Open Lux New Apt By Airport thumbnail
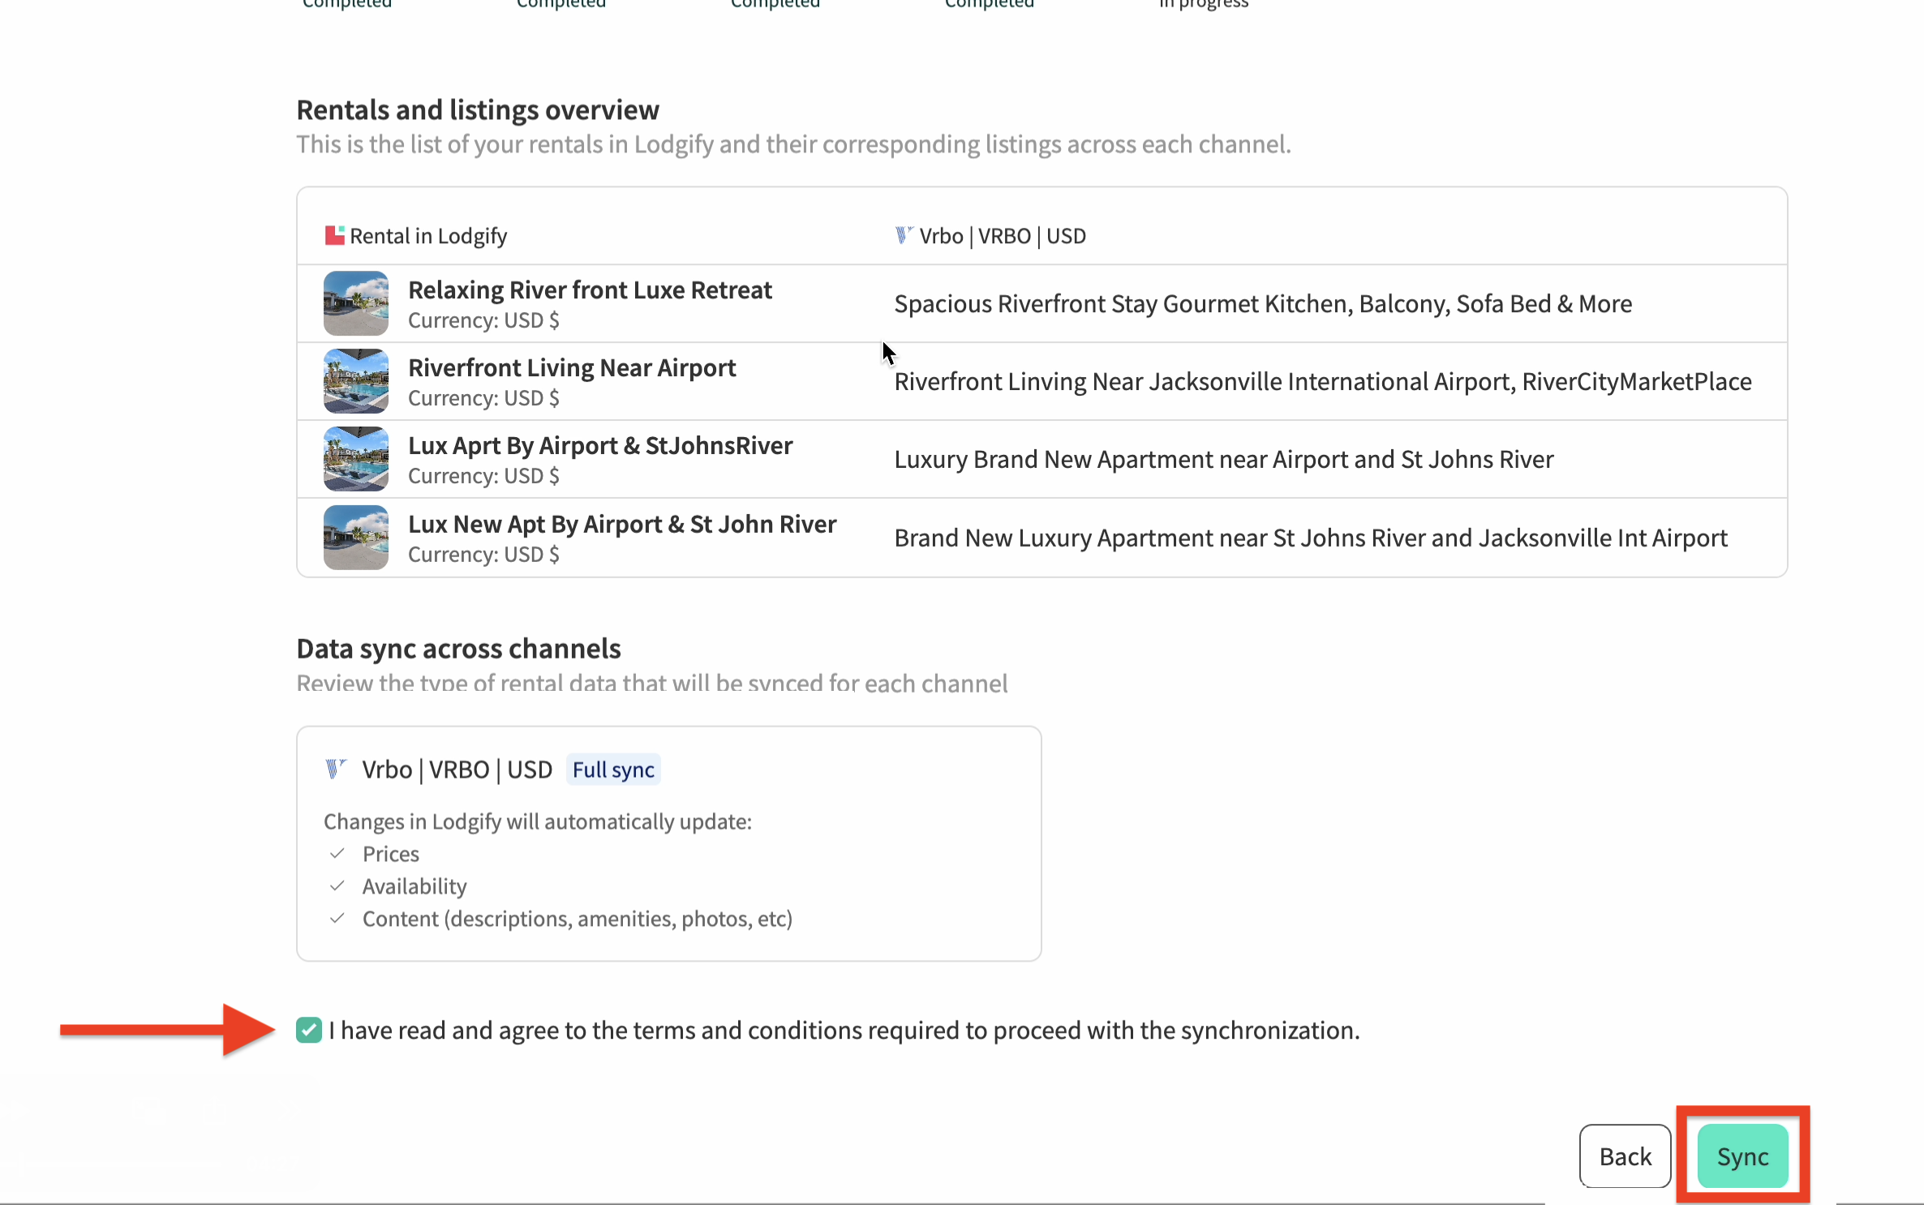The height and width of the screenshot is (1205, 1924). tap(355, 538)
